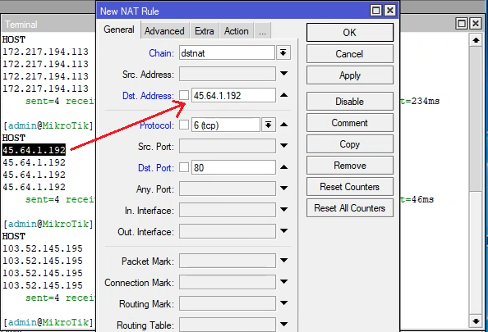
Task: Add a Comment to the rule
Action: tap(350, 123)
